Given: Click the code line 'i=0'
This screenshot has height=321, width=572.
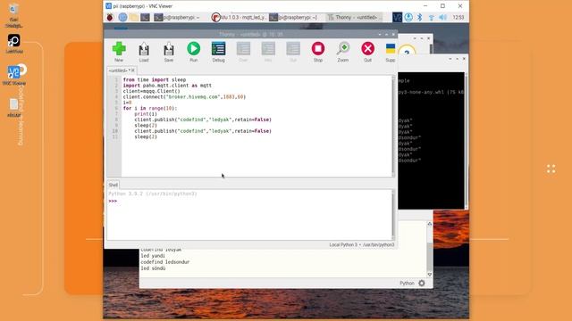Looking at the screenshot, I should (127, 103).
